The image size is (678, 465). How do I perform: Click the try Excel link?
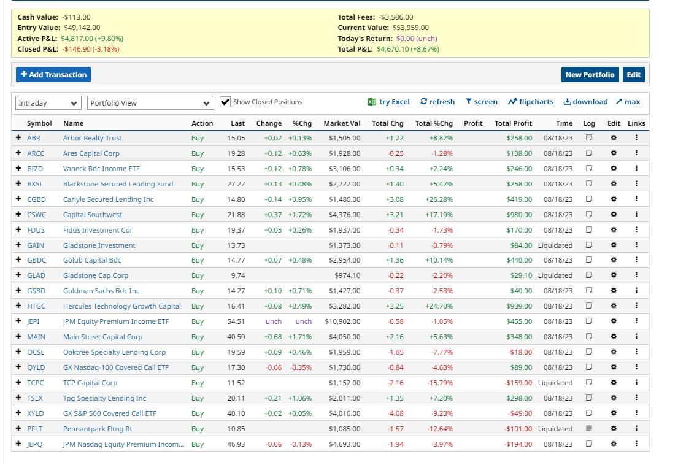(x=388, y=102)
